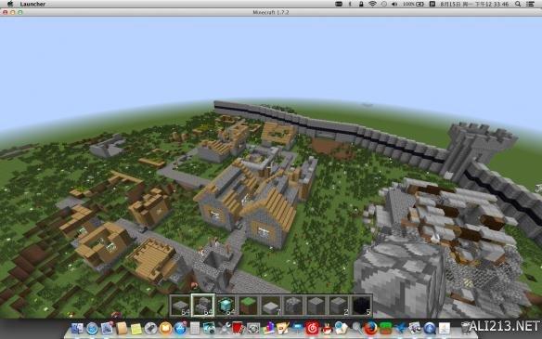Open Notification Center icon

(530, 4)
